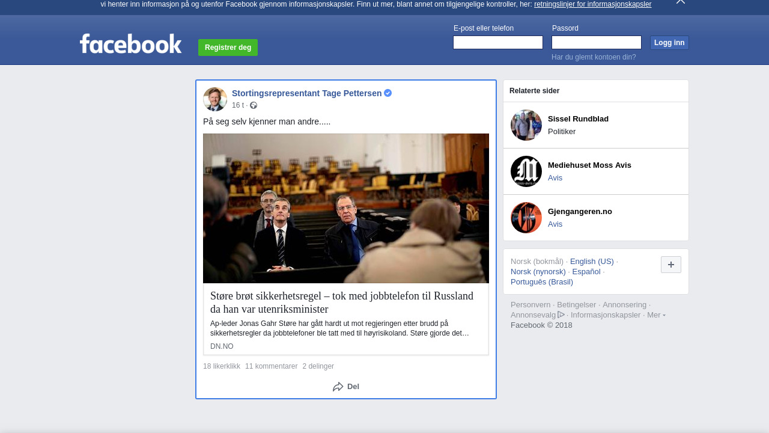
Task: Open Gjengangeren.no page logo
Action: point(526,218)
